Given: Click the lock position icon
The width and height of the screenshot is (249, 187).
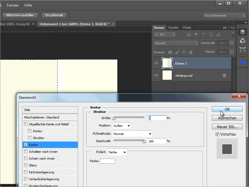Looking at the screenshot, I should pyautogui.click(x=184, y=52).
